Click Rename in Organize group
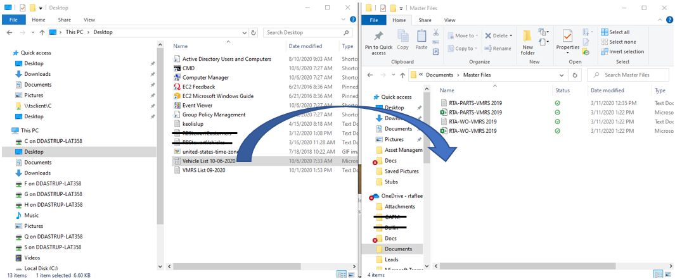Image resolution: width=675 pixels, height=279 pixels. [x=498, y=48]
